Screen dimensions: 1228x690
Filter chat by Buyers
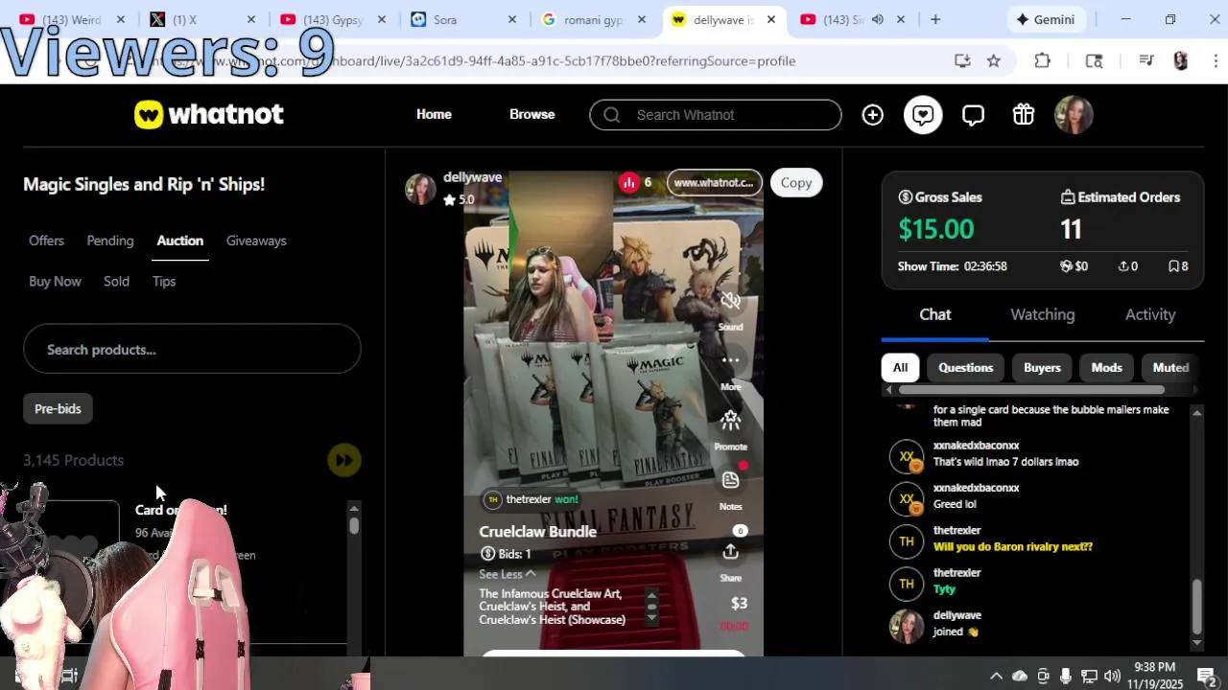point(1042,367)
